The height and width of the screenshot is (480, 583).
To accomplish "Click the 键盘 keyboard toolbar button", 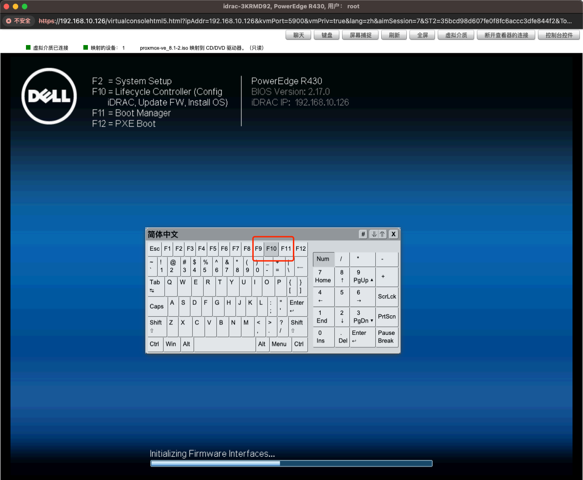I will 327,35.
